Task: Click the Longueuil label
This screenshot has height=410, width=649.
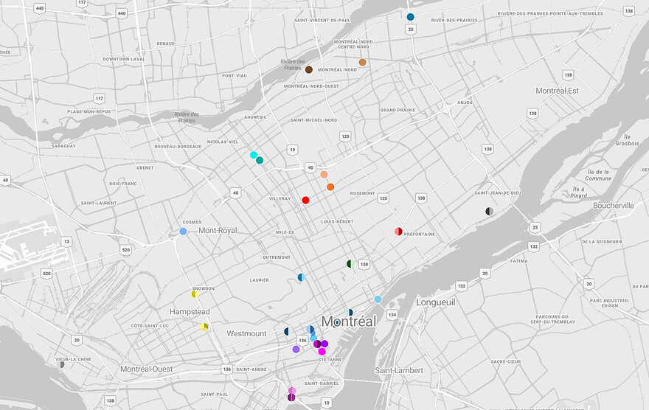Action: click(x=435, y=302)
